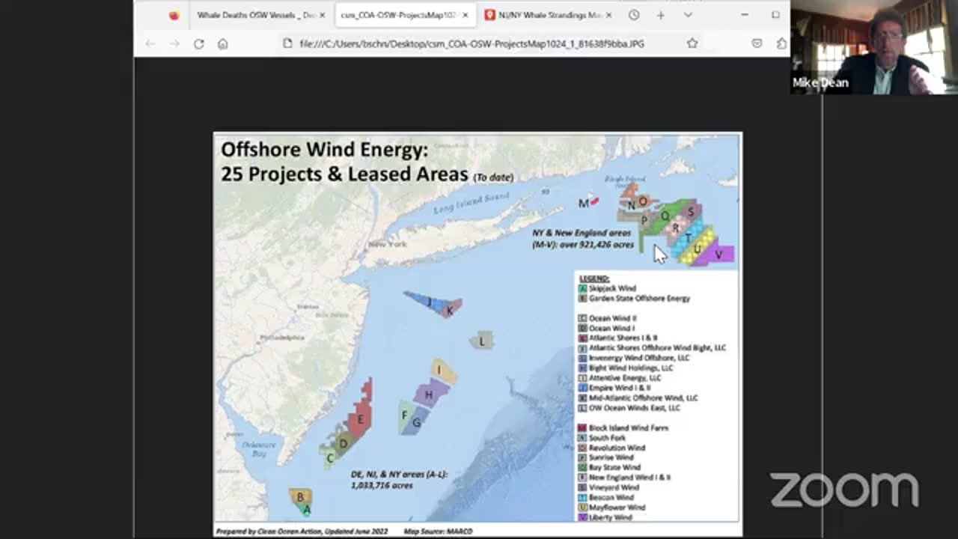Click 'Attentive Energy, LLC' legend text
This screenshot has height=539, width=958.
click(x=625, y=378)
